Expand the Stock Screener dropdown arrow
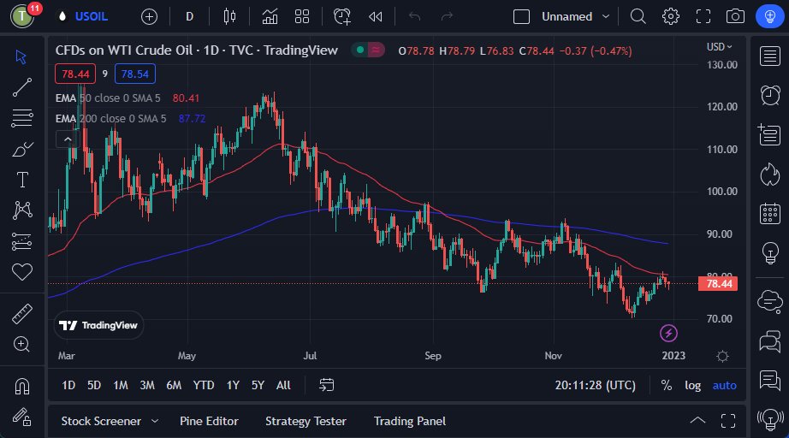Viewport: 789px width, 438px height. point(155,421)
